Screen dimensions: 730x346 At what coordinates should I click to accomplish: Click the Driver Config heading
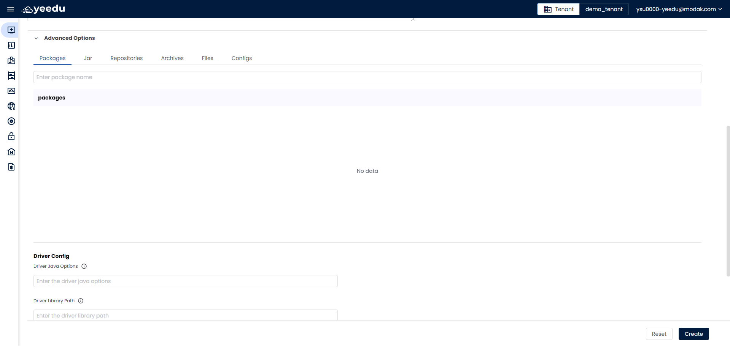(x=51, y=256)
